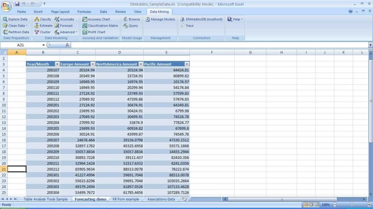This screenshot has width=373, height=209.
Task: Customize Quick Access Toolbar dropdown
Action: coord(44,4)
